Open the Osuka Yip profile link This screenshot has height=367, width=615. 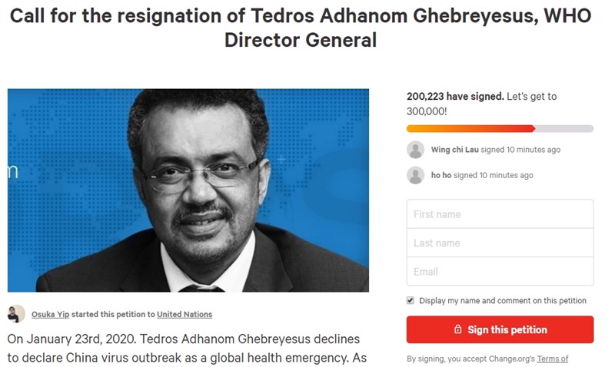pyautogui.click(x=50, y=314)
